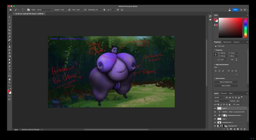Flip horizontally in Transform section
Image resolution: width=256 pixels, height=140 pixels.
[232, 60]
